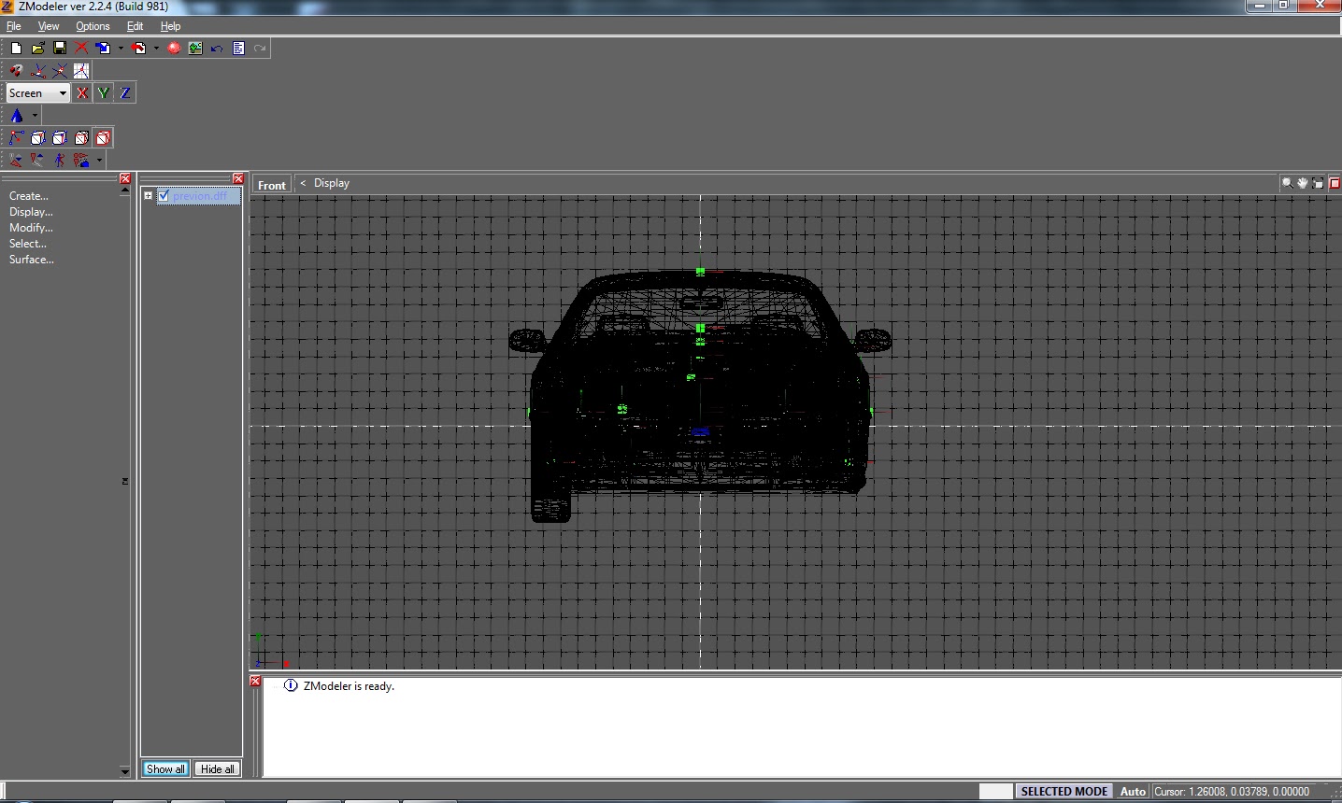Expand the Display... command group
The image size is (1342, 803).
click(x=31, y=212)
